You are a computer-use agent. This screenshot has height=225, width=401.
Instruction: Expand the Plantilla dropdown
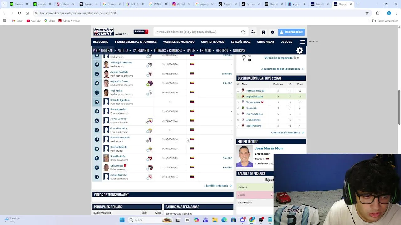pyautogui.click(x=122, y=50)
